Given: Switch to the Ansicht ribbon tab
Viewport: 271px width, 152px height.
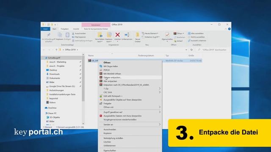Looking at the screenshot, I should point(76,29).
